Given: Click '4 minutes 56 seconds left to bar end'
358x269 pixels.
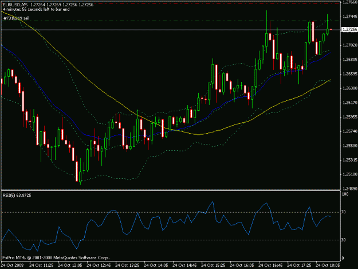Looking at the screenshot, I should (36, 9).
